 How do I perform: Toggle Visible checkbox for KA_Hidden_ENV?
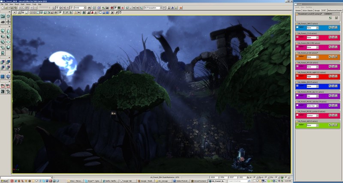[x=297, y=86]
